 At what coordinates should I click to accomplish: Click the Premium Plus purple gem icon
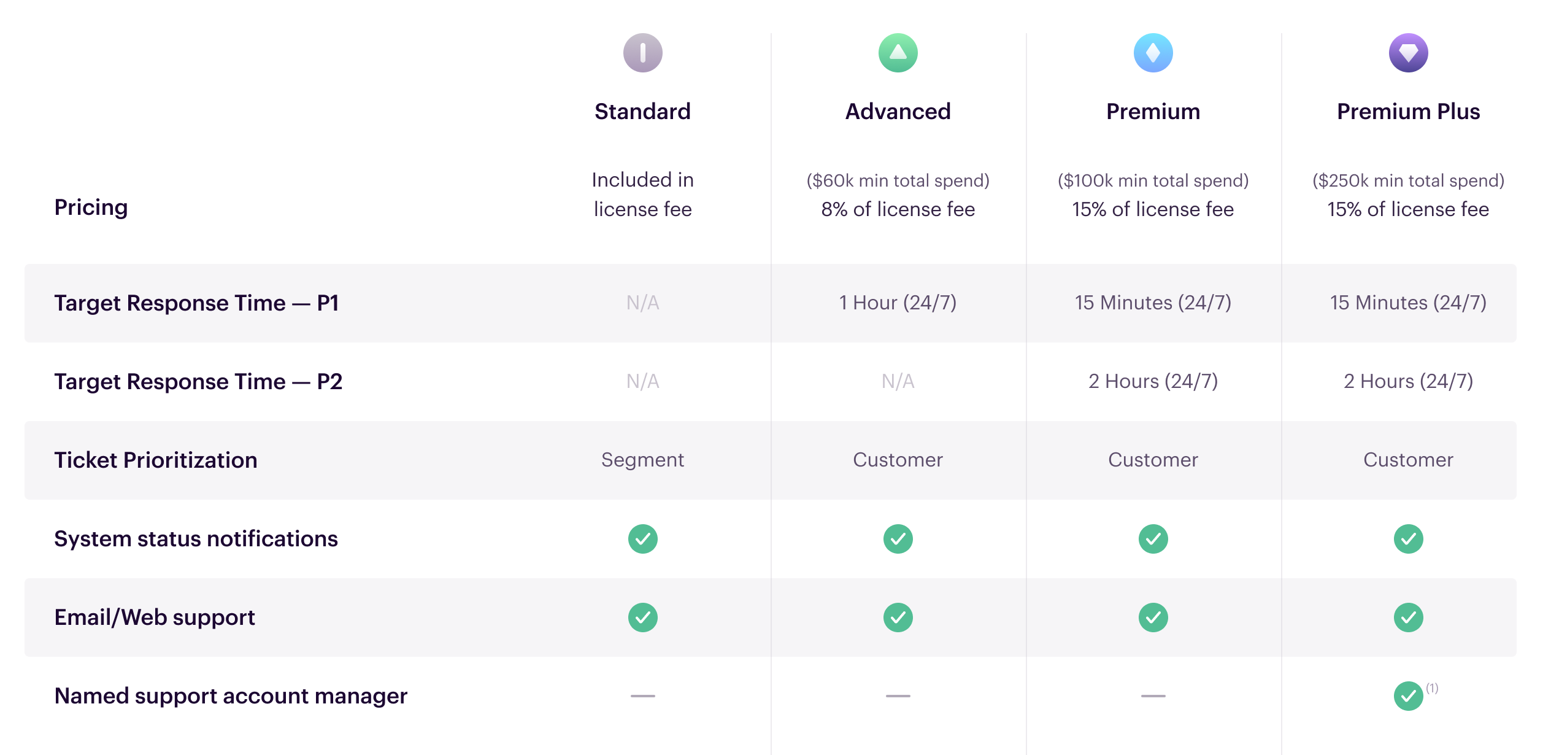coord(1408,53)
